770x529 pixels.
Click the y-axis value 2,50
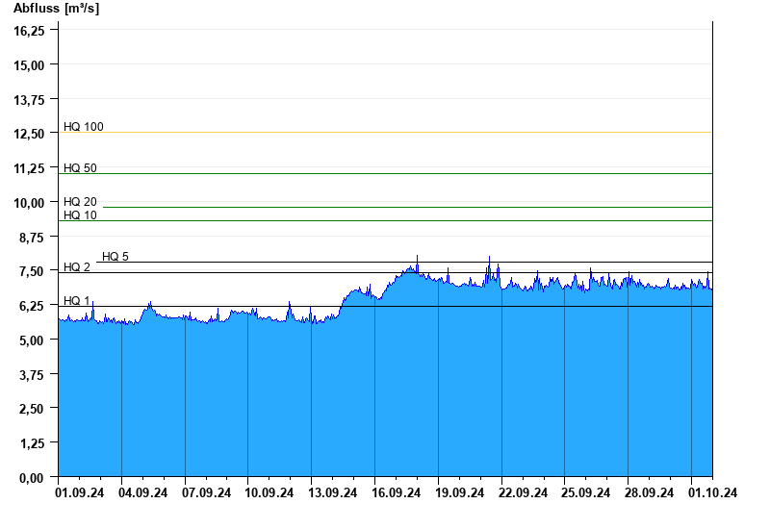(x=32, y=409)
